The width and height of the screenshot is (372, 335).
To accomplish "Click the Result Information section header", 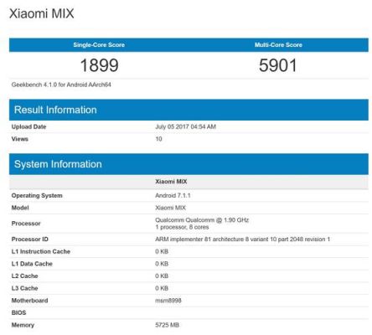I will pyautogui.click(x=189, y=110).
